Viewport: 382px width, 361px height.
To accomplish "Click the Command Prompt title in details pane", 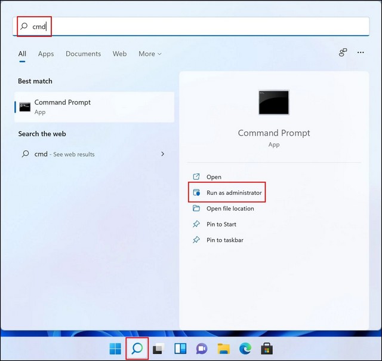I will tap(274, 133).
